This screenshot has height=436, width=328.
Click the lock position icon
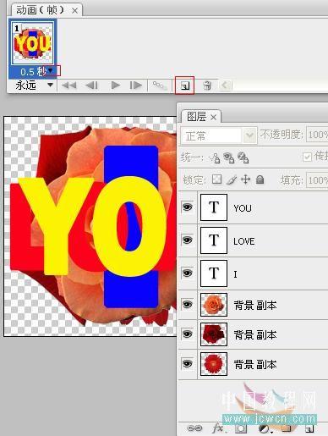pos(246,179)
